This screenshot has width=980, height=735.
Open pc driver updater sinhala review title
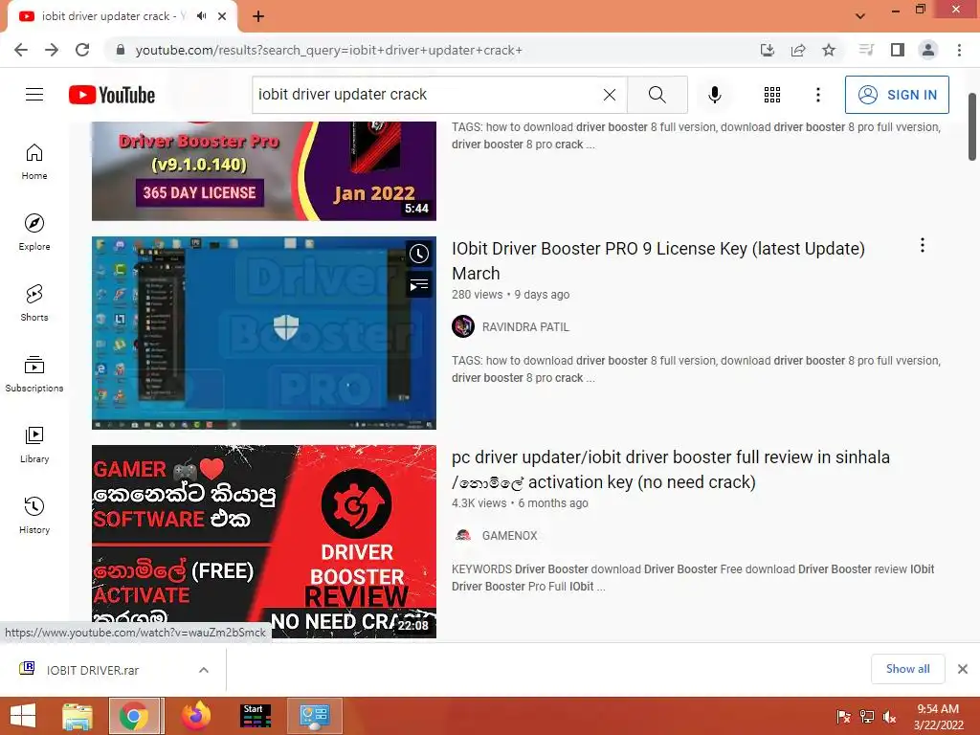tap(671, 469)
